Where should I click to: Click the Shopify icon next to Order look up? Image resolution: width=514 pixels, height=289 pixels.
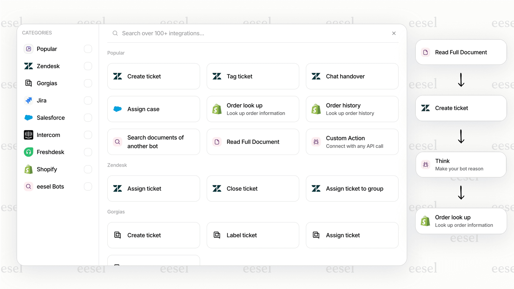click(217, 109)
